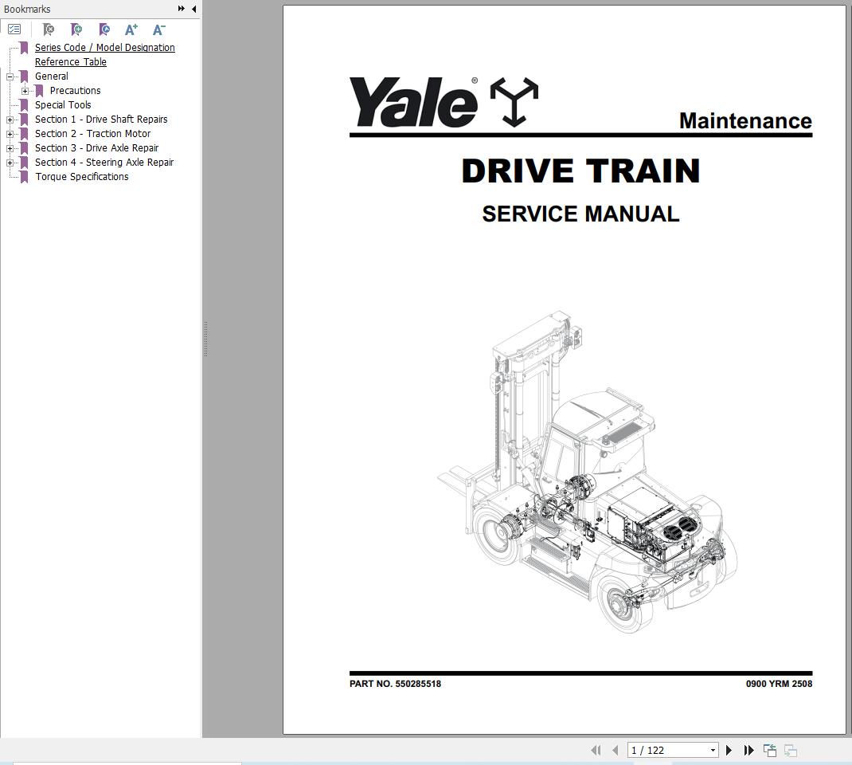The image size is (852, 765).
Task: Click the Bookmarks panel title
Action: point(27,10)
